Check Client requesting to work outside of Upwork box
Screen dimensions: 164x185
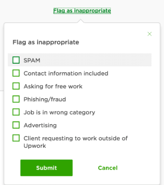(16, 138)
